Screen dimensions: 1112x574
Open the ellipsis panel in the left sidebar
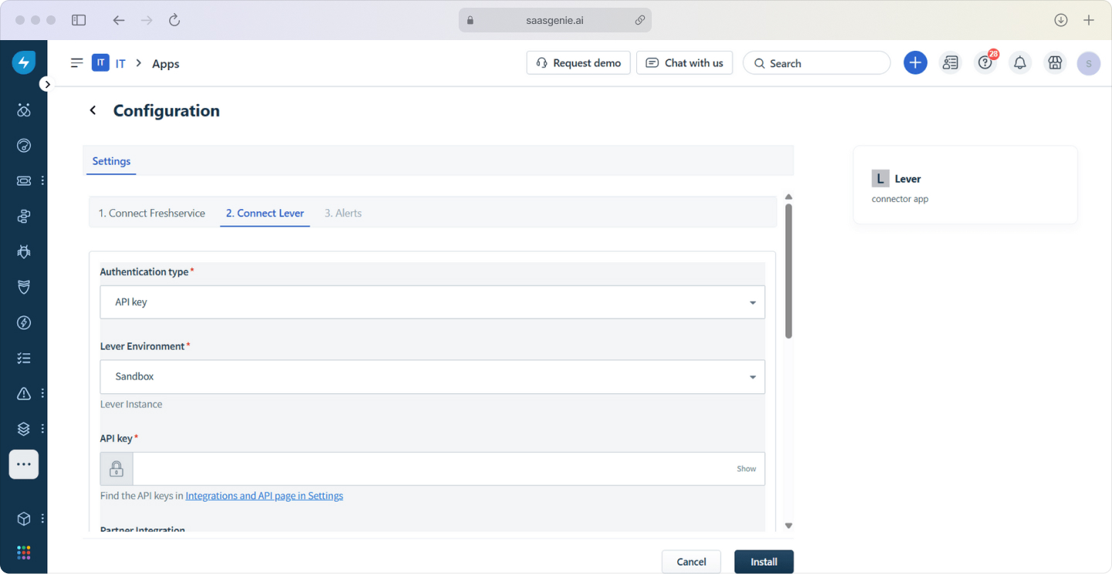23,464
